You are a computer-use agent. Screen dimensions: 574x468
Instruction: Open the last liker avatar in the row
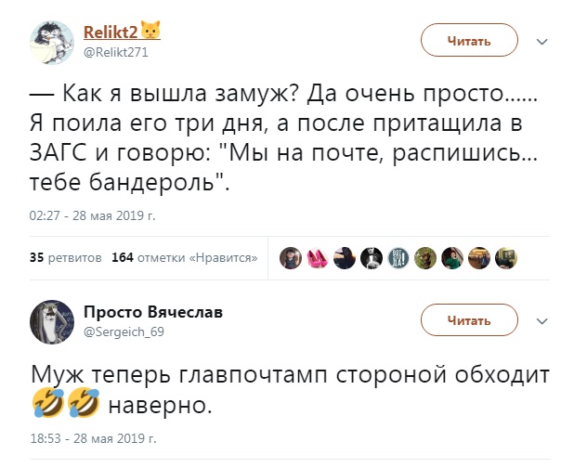(506, 257)
